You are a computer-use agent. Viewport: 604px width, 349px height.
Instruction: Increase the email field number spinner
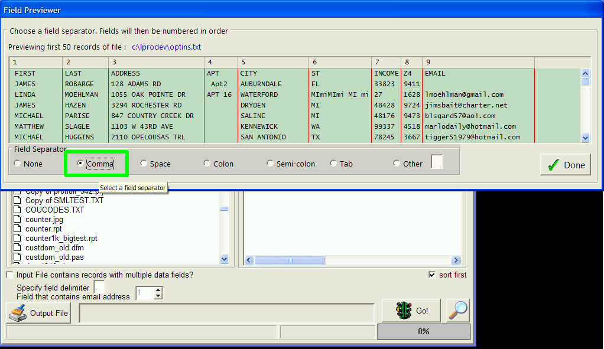pyautogui.click(x=158, y=290)
